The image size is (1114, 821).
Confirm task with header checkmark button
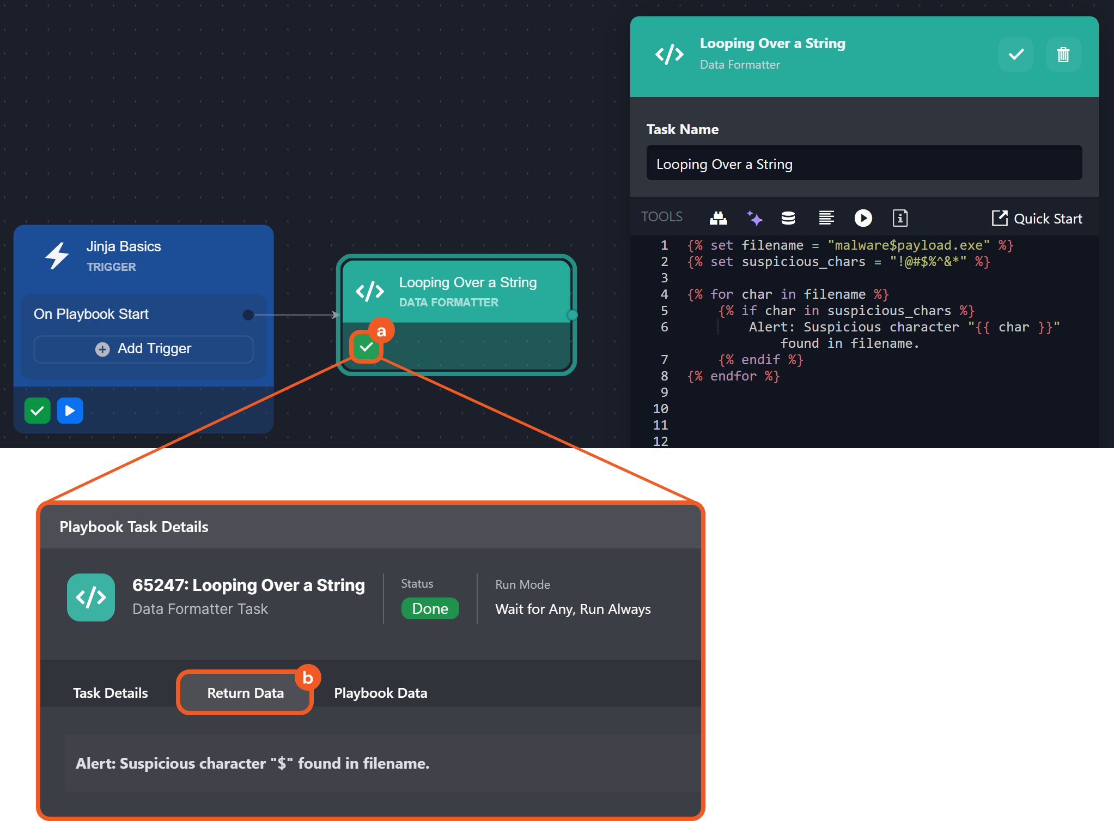pyautogui.click(x=1016, y=55)
